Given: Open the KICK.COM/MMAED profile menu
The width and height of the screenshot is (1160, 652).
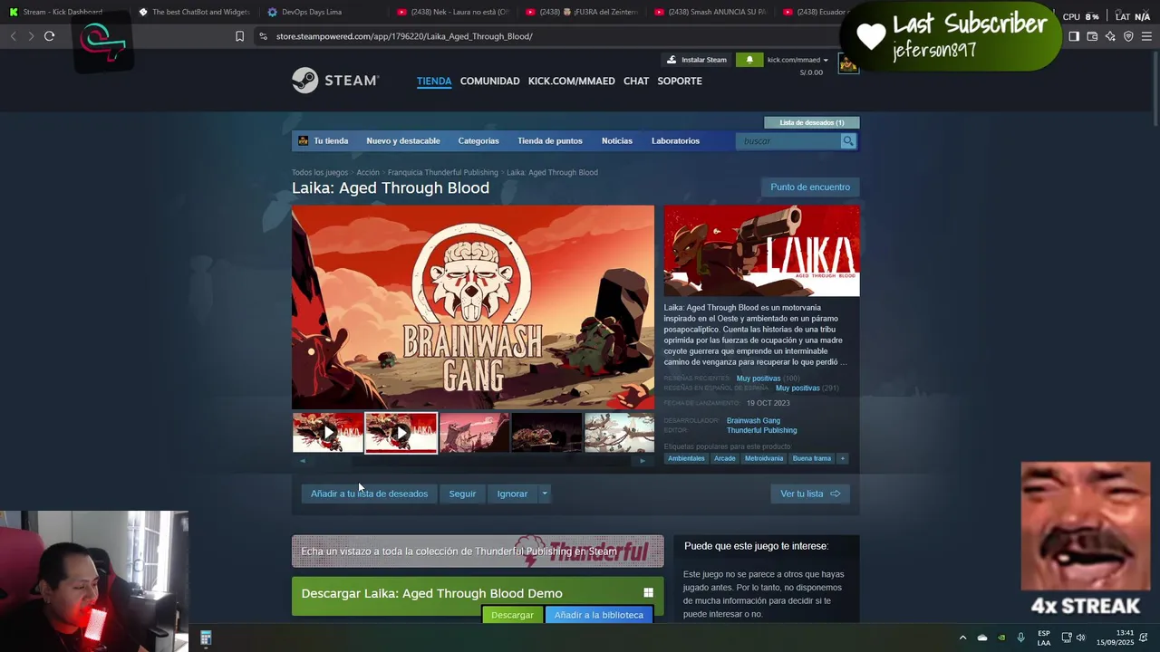Looking at the screenshot, I should click(572, 81).
